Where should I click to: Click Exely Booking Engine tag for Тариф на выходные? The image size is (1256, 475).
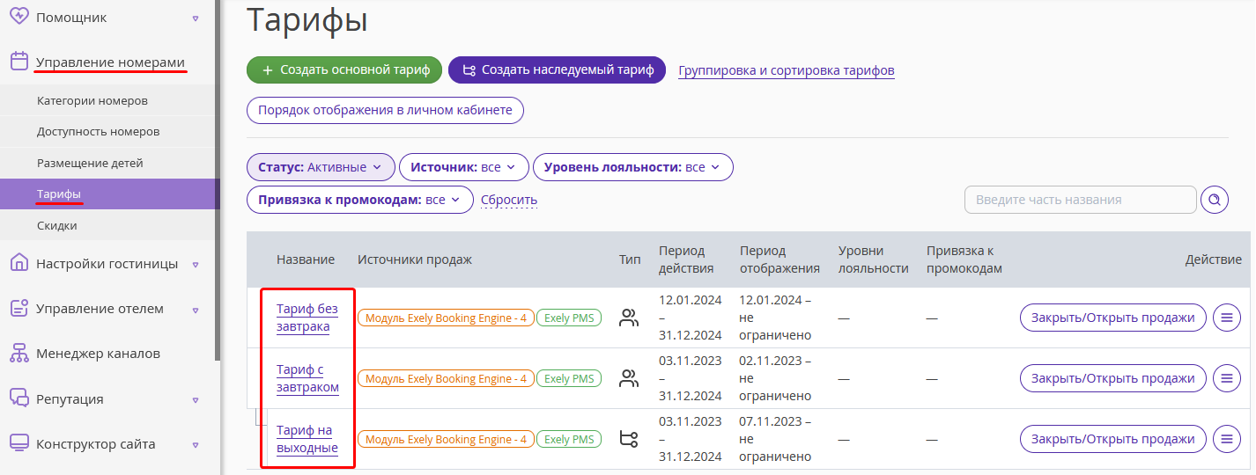pyautogui.click(x=446, y=440)
